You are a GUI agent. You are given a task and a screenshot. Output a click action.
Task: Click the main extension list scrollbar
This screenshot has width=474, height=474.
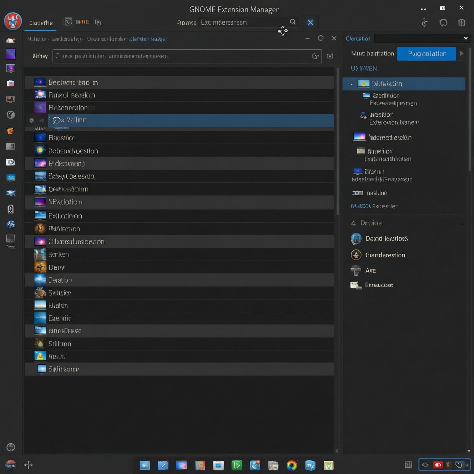[338, 142]
